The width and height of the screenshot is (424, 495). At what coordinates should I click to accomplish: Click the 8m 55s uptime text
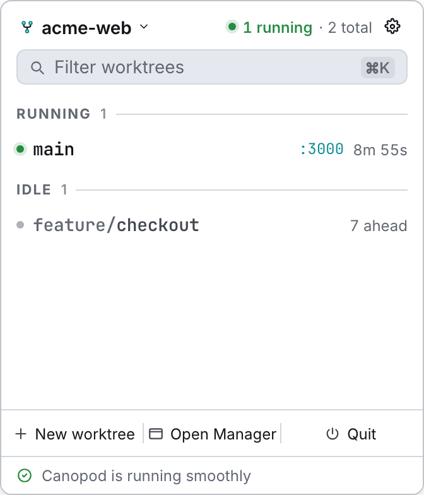pyautogui.click(x=380, y=150)
